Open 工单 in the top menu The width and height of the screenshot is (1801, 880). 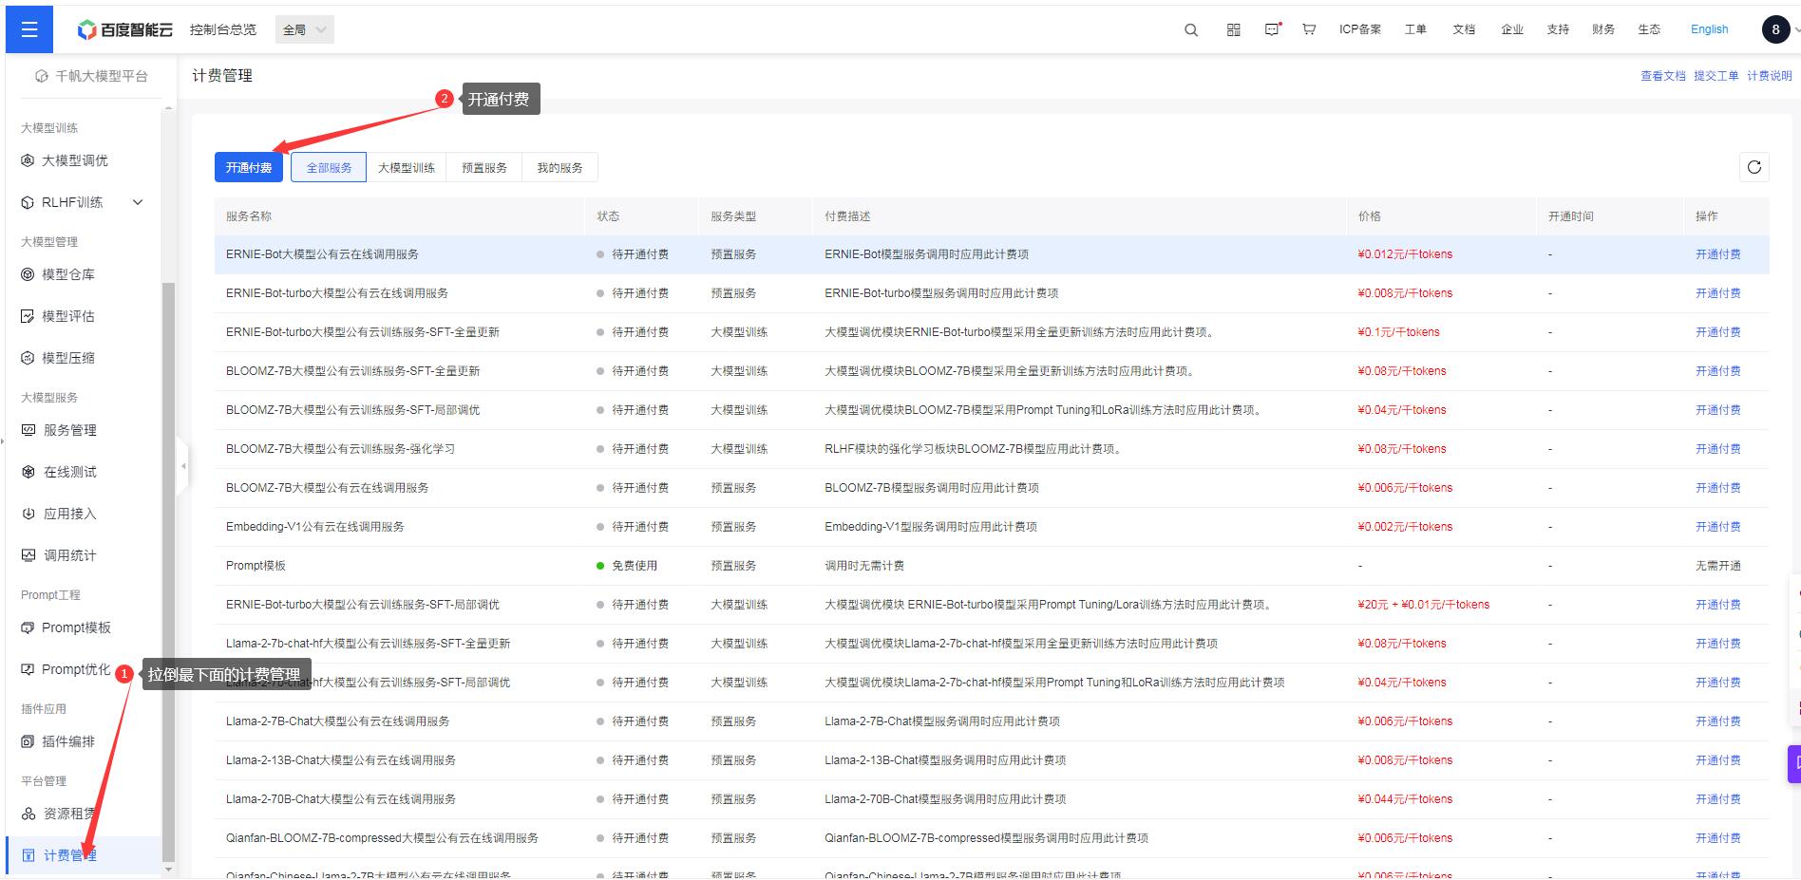pos(1415,29)
